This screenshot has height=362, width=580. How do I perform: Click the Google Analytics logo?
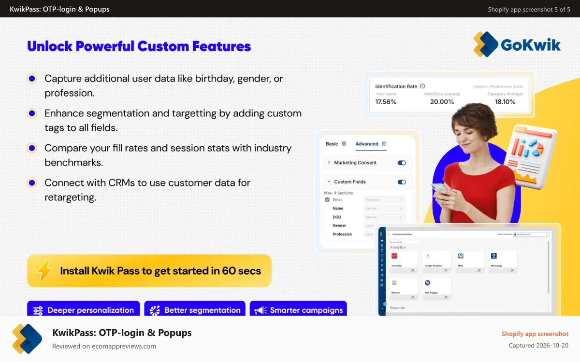[x=428, y=256]
